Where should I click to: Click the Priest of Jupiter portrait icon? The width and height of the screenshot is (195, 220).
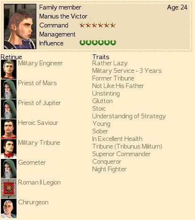point(8,109)
